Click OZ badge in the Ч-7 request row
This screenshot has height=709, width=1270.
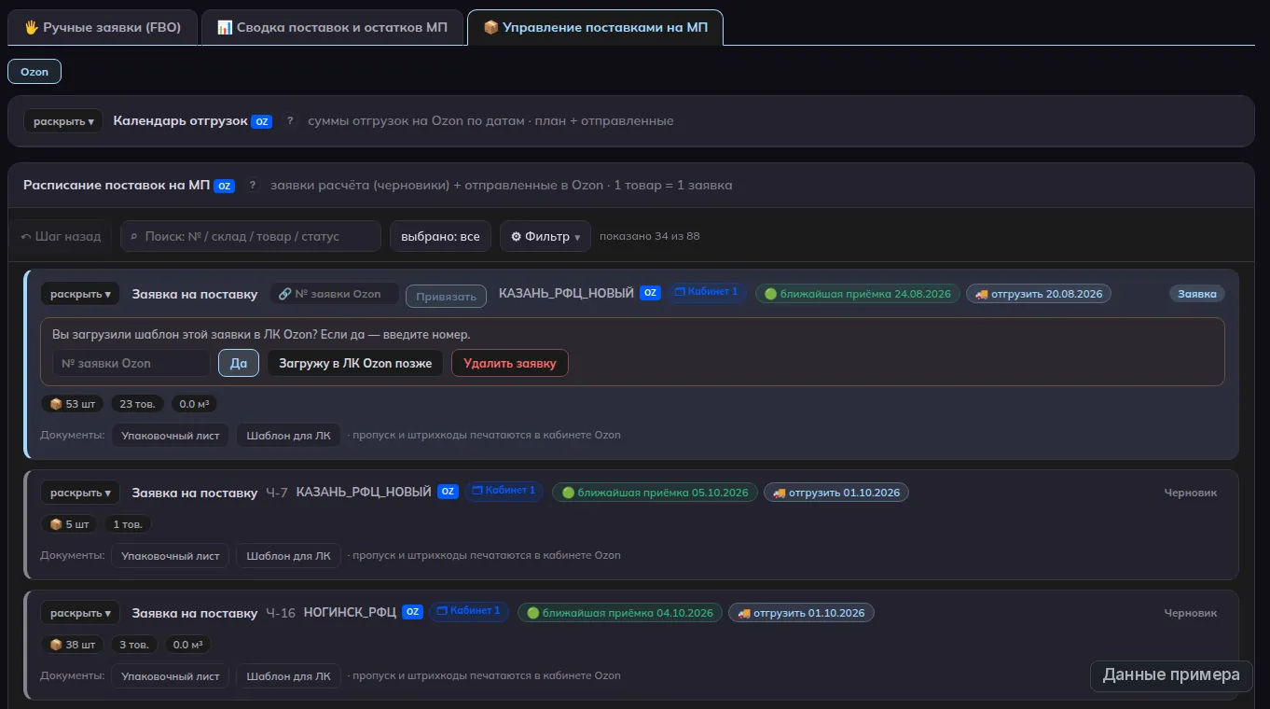(x=448, y=492)
